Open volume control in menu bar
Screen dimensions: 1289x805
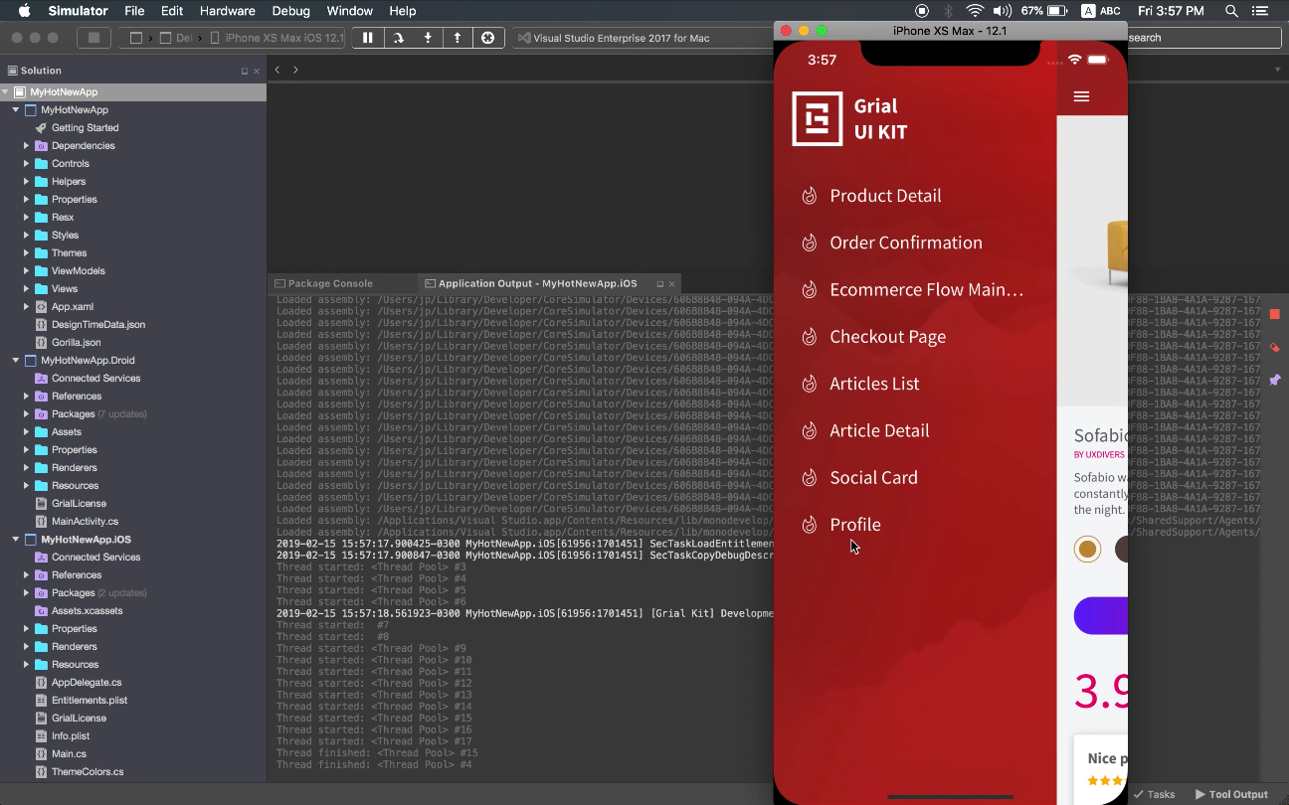click(1002, 11)
